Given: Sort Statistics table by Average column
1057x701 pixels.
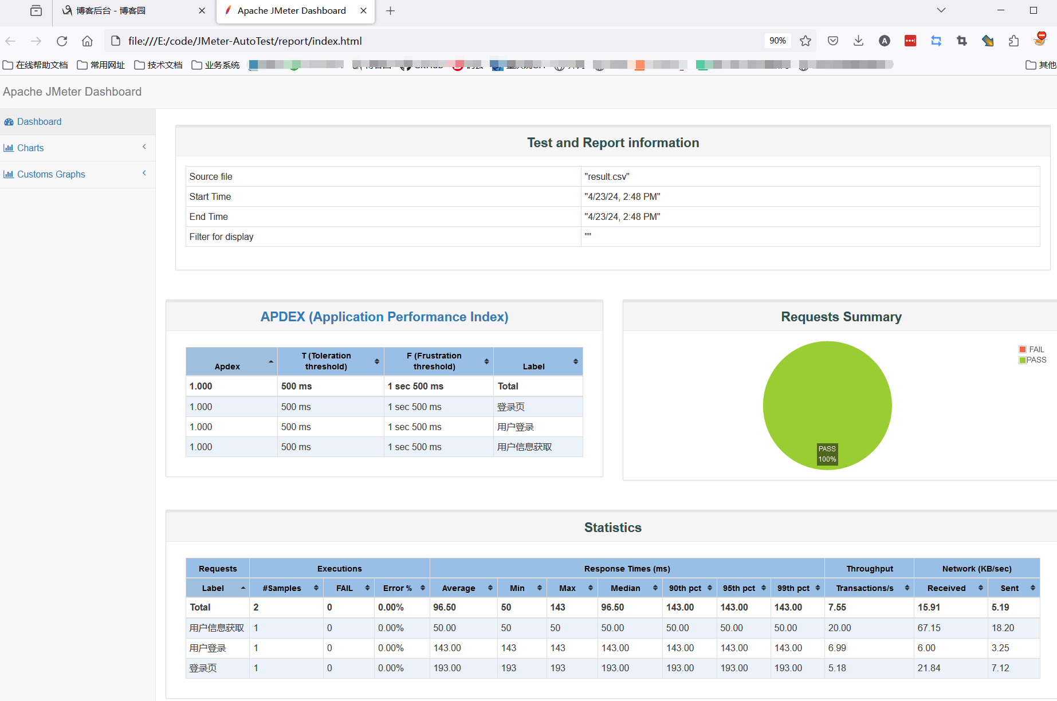Looking at the screenshot, I should 463,588.
